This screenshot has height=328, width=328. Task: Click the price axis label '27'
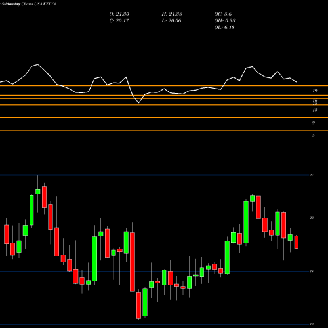[x=312, y=175]
